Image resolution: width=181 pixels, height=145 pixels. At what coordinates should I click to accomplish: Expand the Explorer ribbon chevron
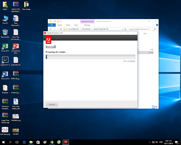click(154, 25)
